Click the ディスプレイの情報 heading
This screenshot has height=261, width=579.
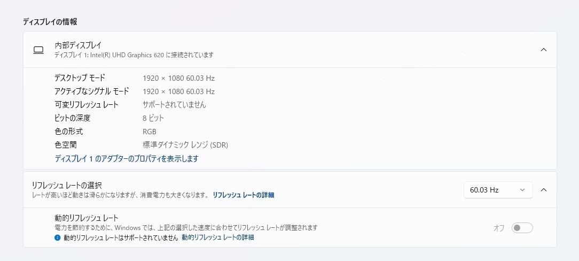click(50, 22)
